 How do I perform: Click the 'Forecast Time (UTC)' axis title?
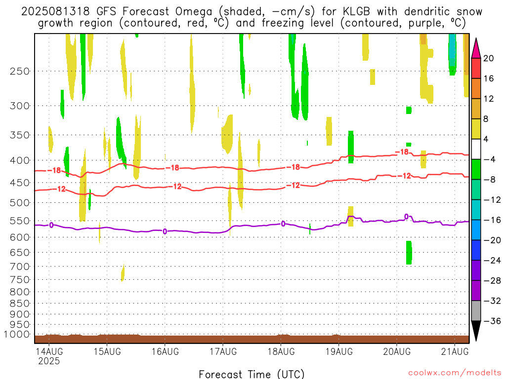(252, 374)
